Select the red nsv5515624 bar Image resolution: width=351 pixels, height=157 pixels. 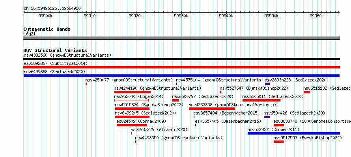[132, 109]
